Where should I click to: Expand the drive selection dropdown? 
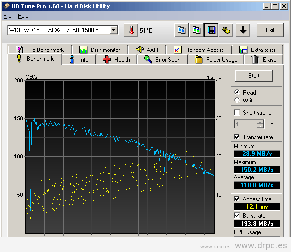114,30
